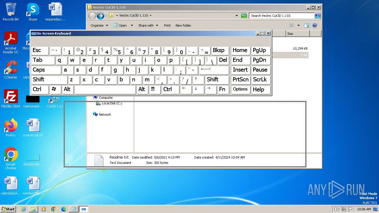Open the address bar history dropdown

(x=237, y=16)
